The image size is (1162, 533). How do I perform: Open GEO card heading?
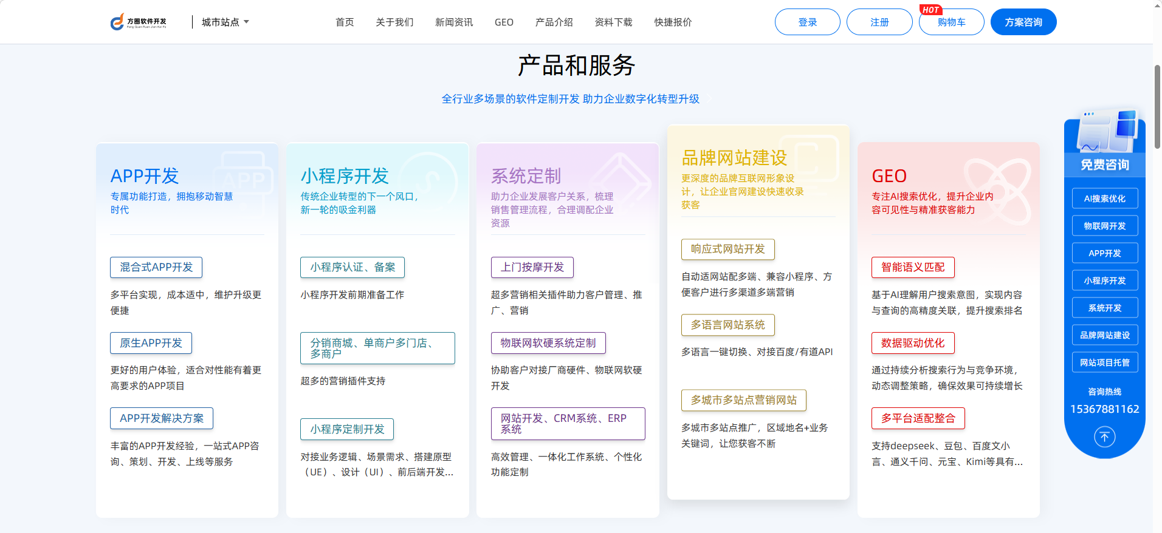click(x=889, y=176)
